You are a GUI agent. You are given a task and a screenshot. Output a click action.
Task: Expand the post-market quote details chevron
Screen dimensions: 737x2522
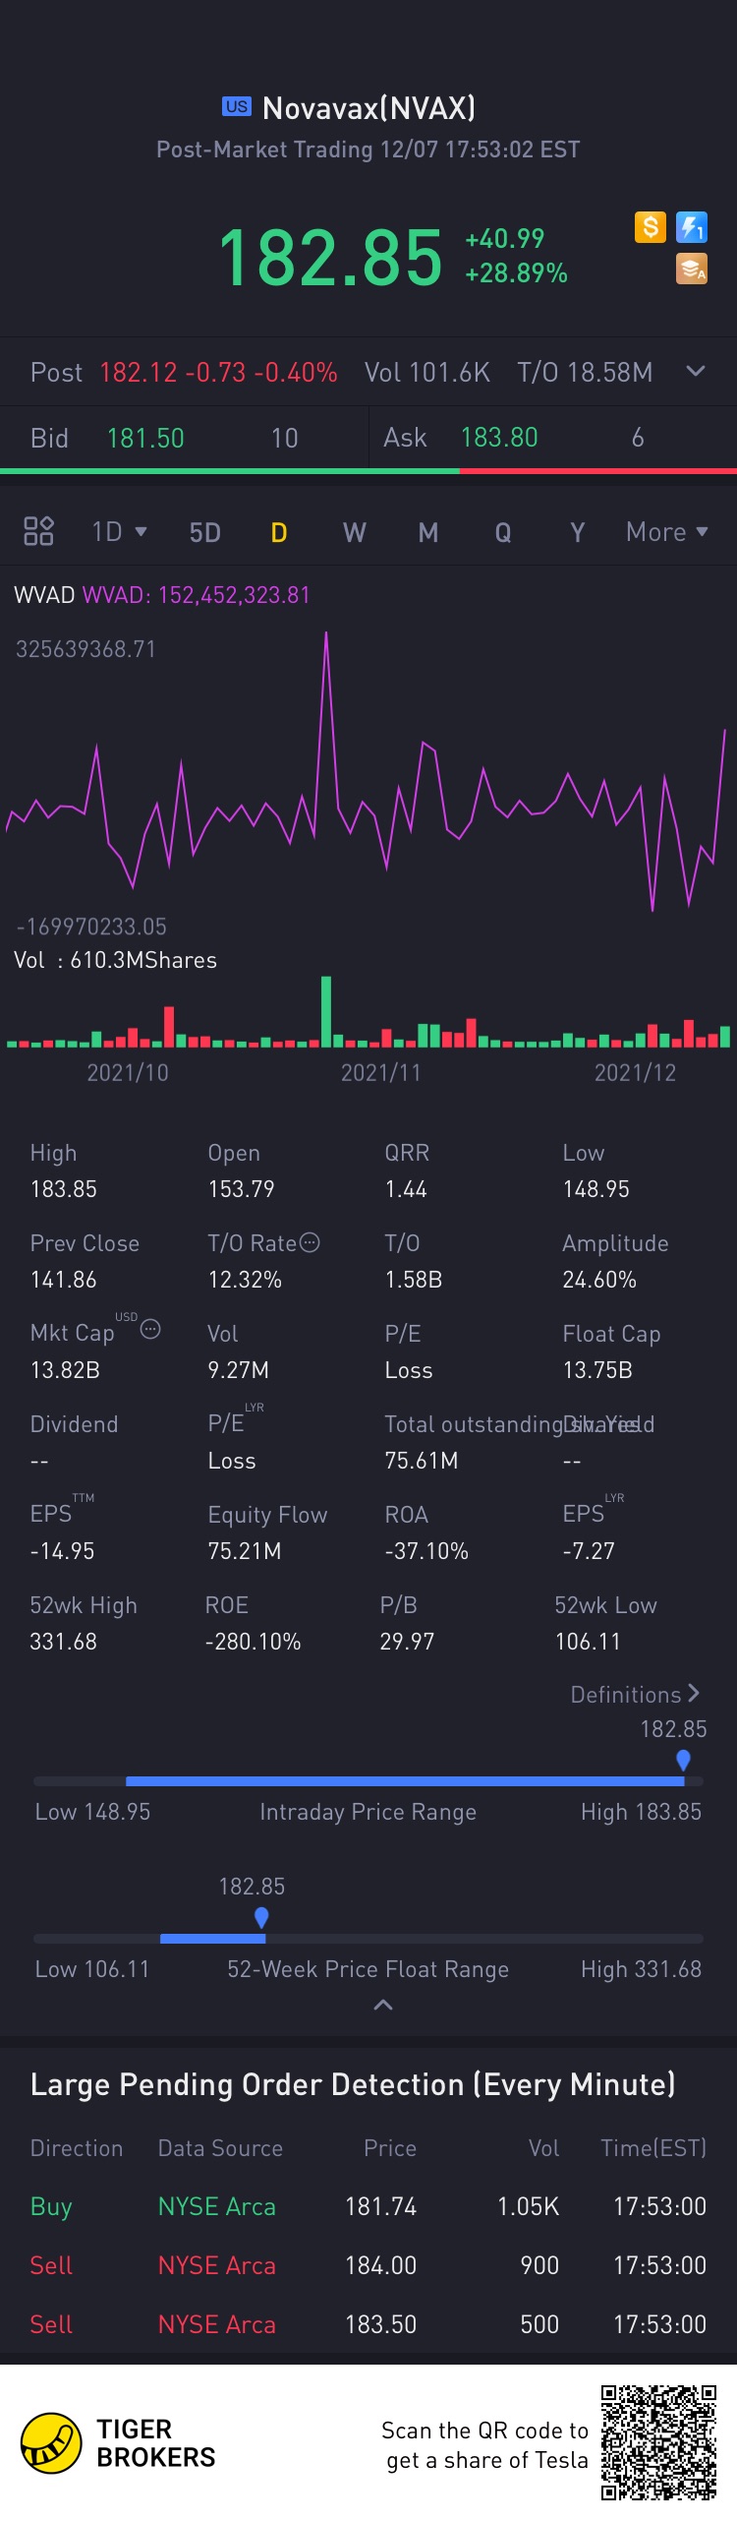pos(696,371)
